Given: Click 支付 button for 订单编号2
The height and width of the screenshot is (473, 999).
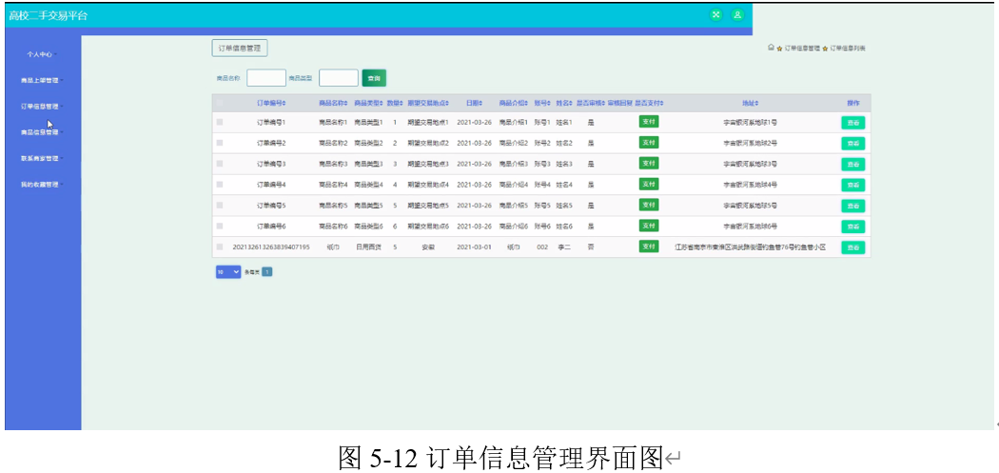Looking at the screenshot, I should [649, 142].
